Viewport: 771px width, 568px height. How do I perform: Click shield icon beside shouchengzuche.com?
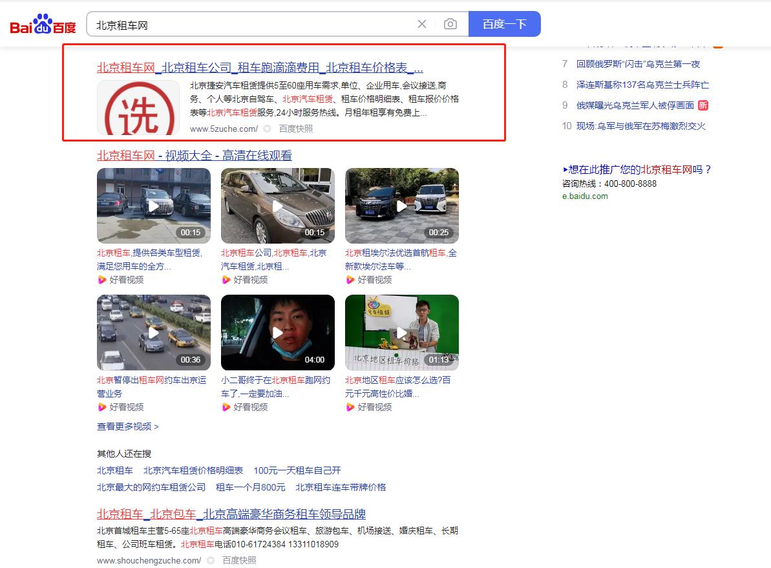pyautogui.click(x=211, y=561)
